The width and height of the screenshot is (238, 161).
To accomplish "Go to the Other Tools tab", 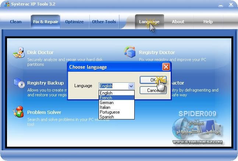I will pyautogui.click(x=104, y=22).
